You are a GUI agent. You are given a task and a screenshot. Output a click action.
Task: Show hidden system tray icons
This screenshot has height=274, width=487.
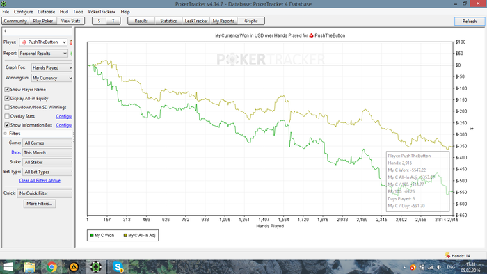point(404,267)
